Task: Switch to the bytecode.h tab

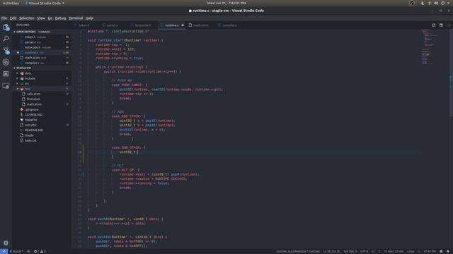Action: coord(143,25)
